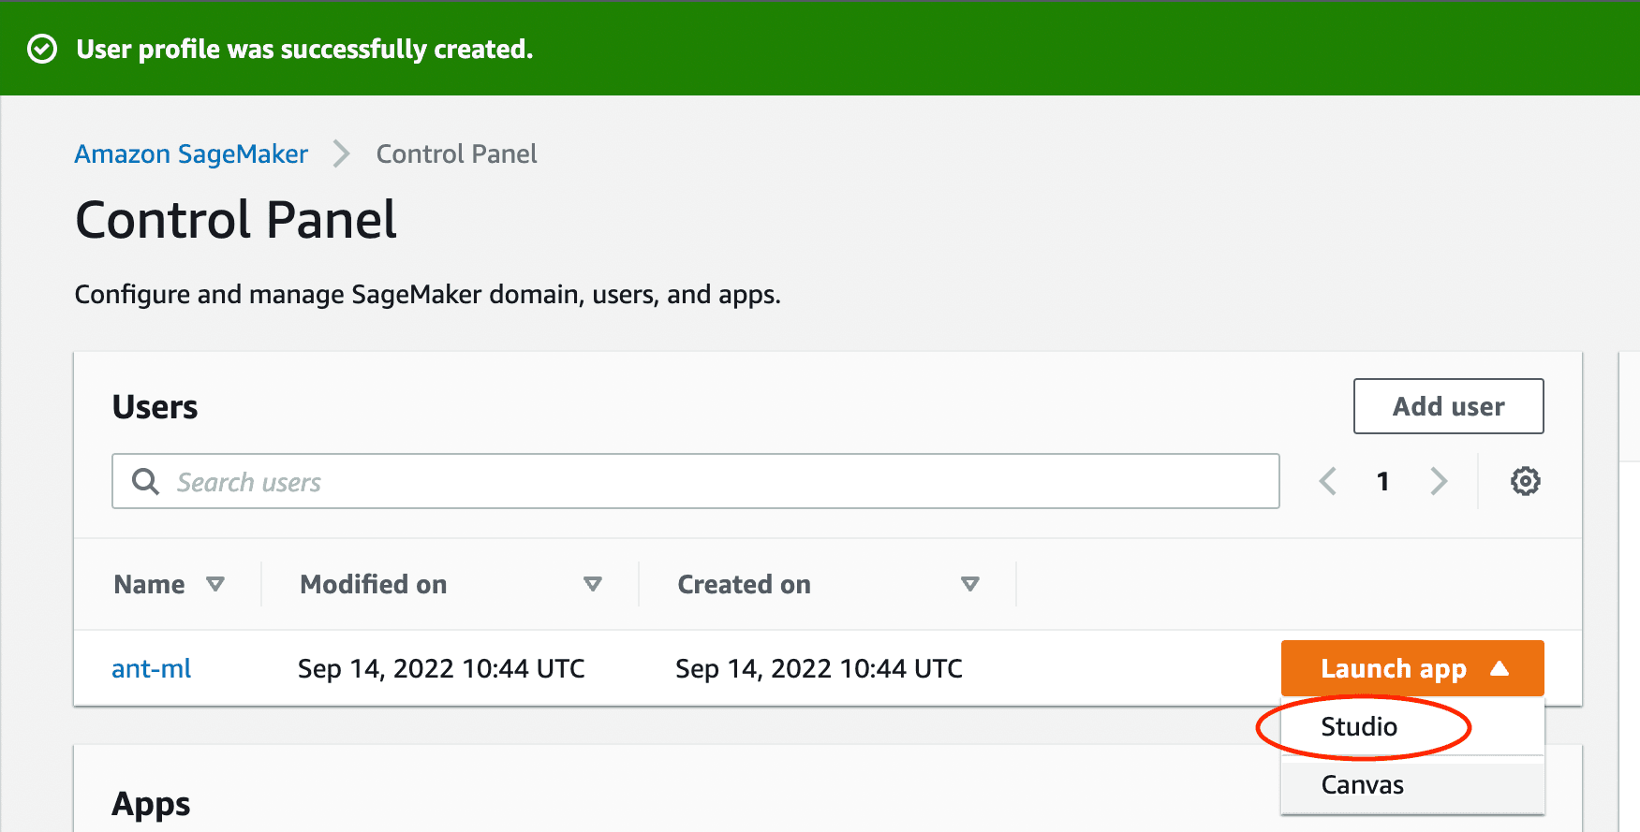The width and height of the screenshot is (1640, 832).
Task: Open the users table settings gear
Action: point(1525,481)
